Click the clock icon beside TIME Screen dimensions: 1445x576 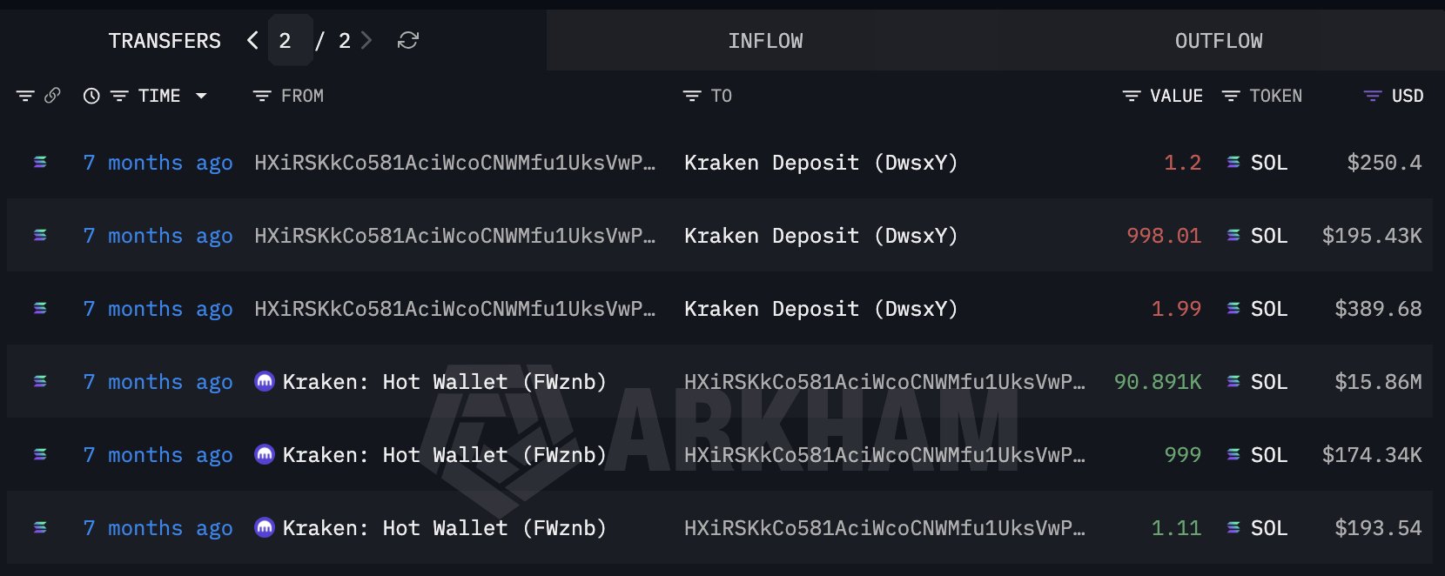[91, 96]
